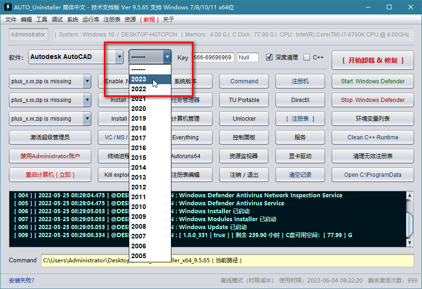Viewport: 422px width, 289px height.
Task: Click the 注销 / 退出 button
Action: [x=244, y=175]
